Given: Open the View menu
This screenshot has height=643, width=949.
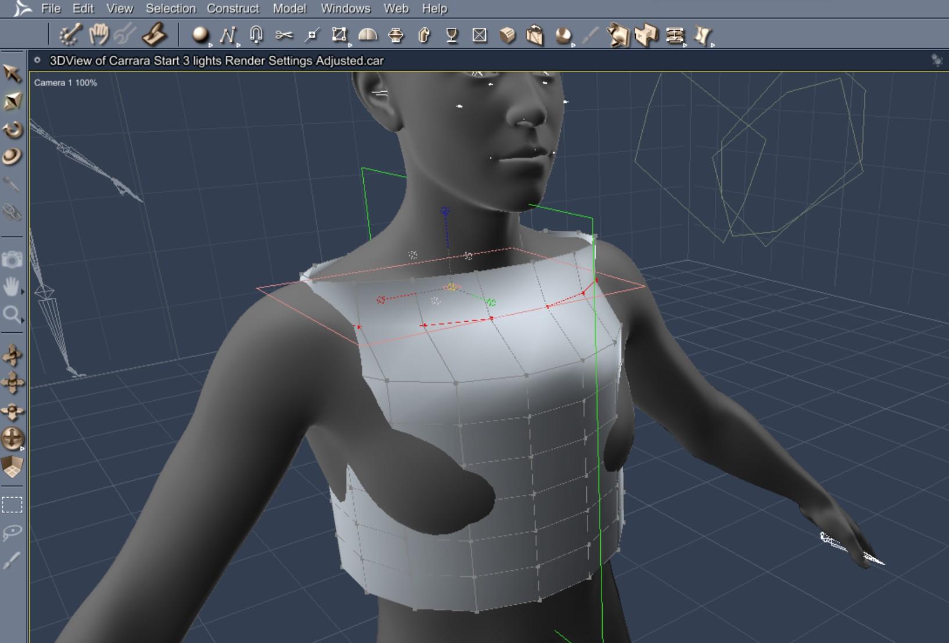Looking at the screenshot, I should [x=120, y=9].
